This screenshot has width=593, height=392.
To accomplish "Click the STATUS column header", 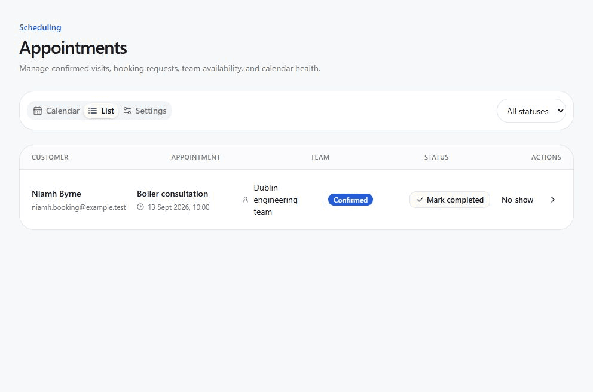I will pyautogui.click(x=436, y=157).
